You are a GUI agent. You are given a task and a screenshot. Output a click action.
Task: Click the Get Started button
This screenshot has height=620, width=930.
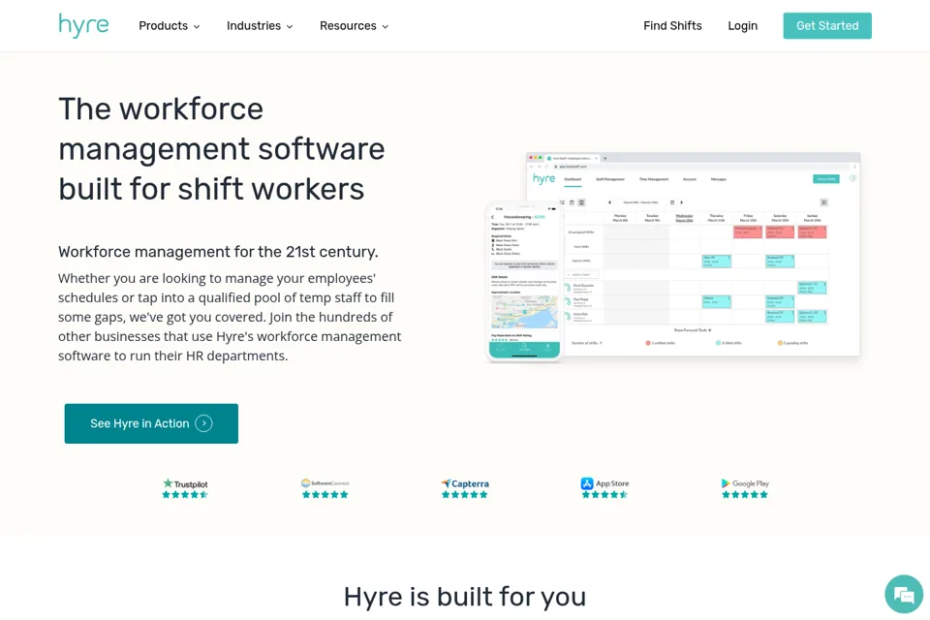[x=827, y=25]
